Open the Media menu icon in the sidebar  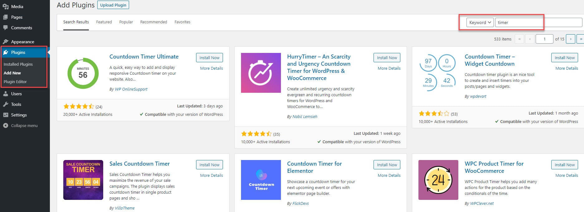point(5,7)
